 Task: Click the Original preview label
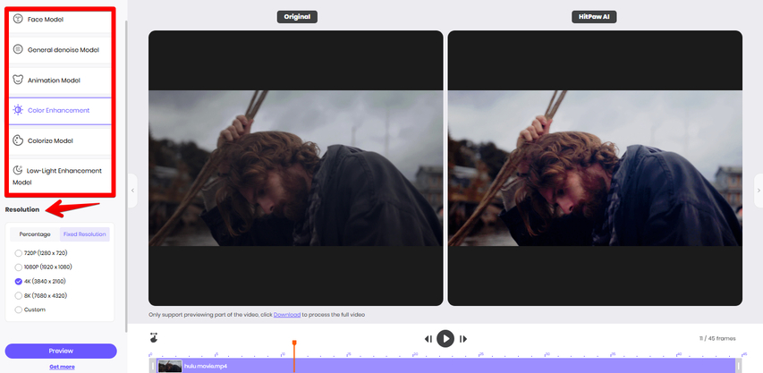[x=297, y=17]
